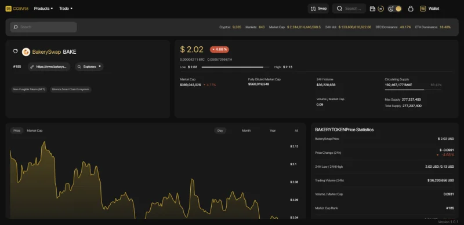
Task: Click the Cryptos count 9,335
Action: [237, 27]
